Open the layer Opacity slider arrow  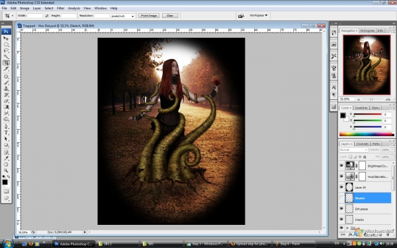click(392, 150)
